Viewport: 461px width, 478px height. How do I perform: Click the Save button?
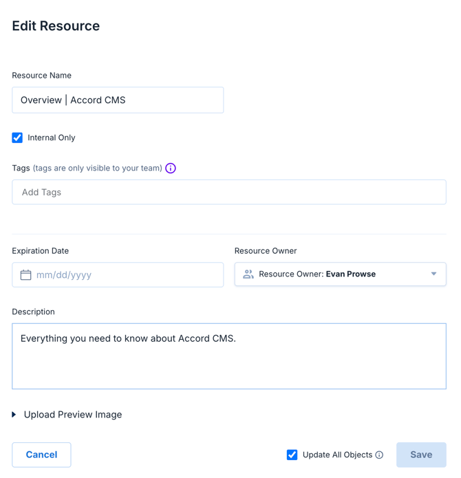coord(421,455)
